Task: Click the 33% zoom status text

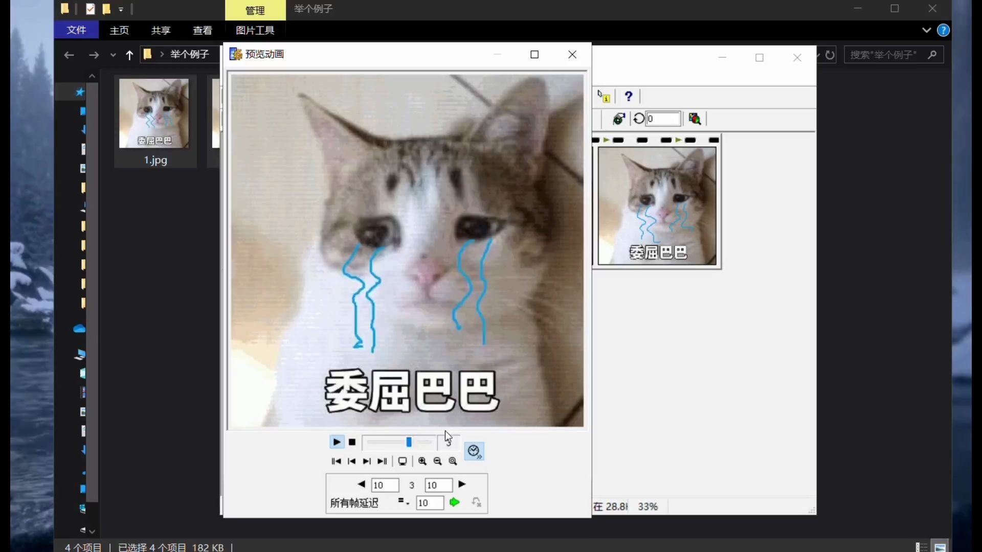Action: click(x=648, y=507)
